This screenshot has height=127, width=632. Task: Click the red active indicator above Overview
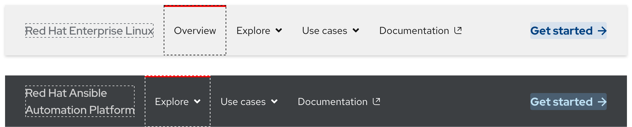[195, 6]
